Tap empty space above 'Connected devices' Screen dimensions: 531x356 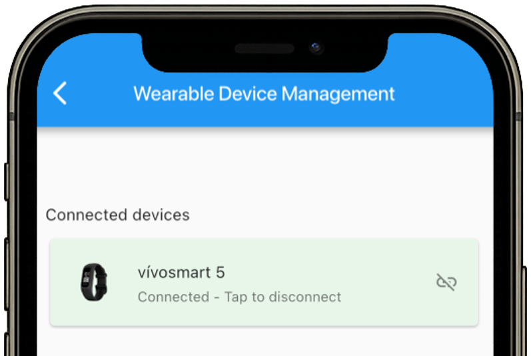[x=265, y=167]
